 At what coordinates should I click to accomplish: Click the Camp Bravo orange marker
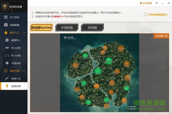click(x=127, y=64)
